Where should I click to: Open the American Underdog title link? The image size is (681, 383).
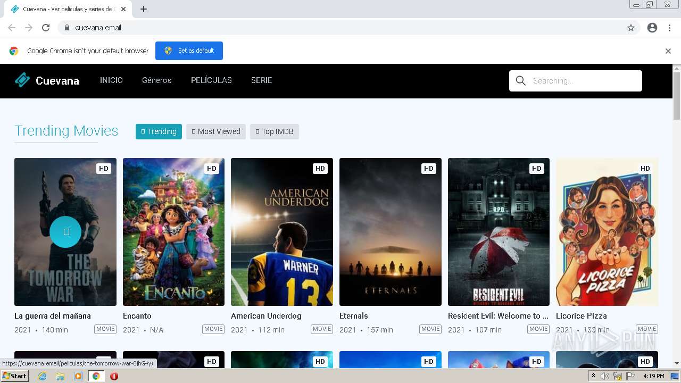click(x=266, y=316)
